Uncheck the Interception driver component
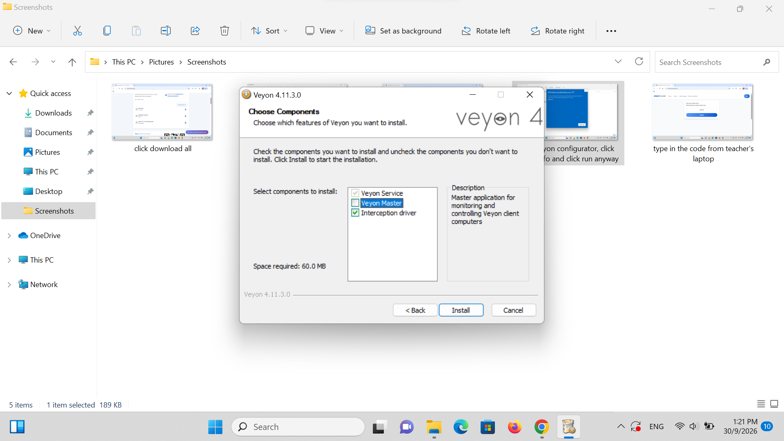 pyautogui.click(x=355, y=213)
